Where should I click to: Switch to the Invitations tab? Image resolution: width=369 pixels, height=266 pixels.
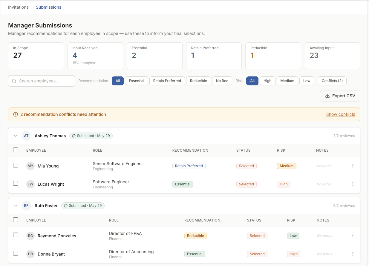(x=18, y=7)
